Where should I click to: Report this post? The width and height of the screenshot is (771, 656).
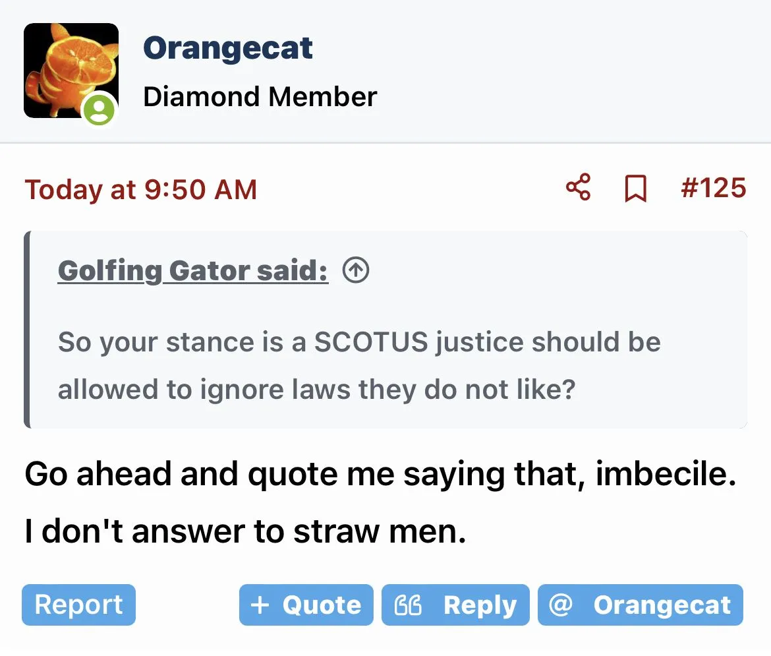(x=78, y=605)
